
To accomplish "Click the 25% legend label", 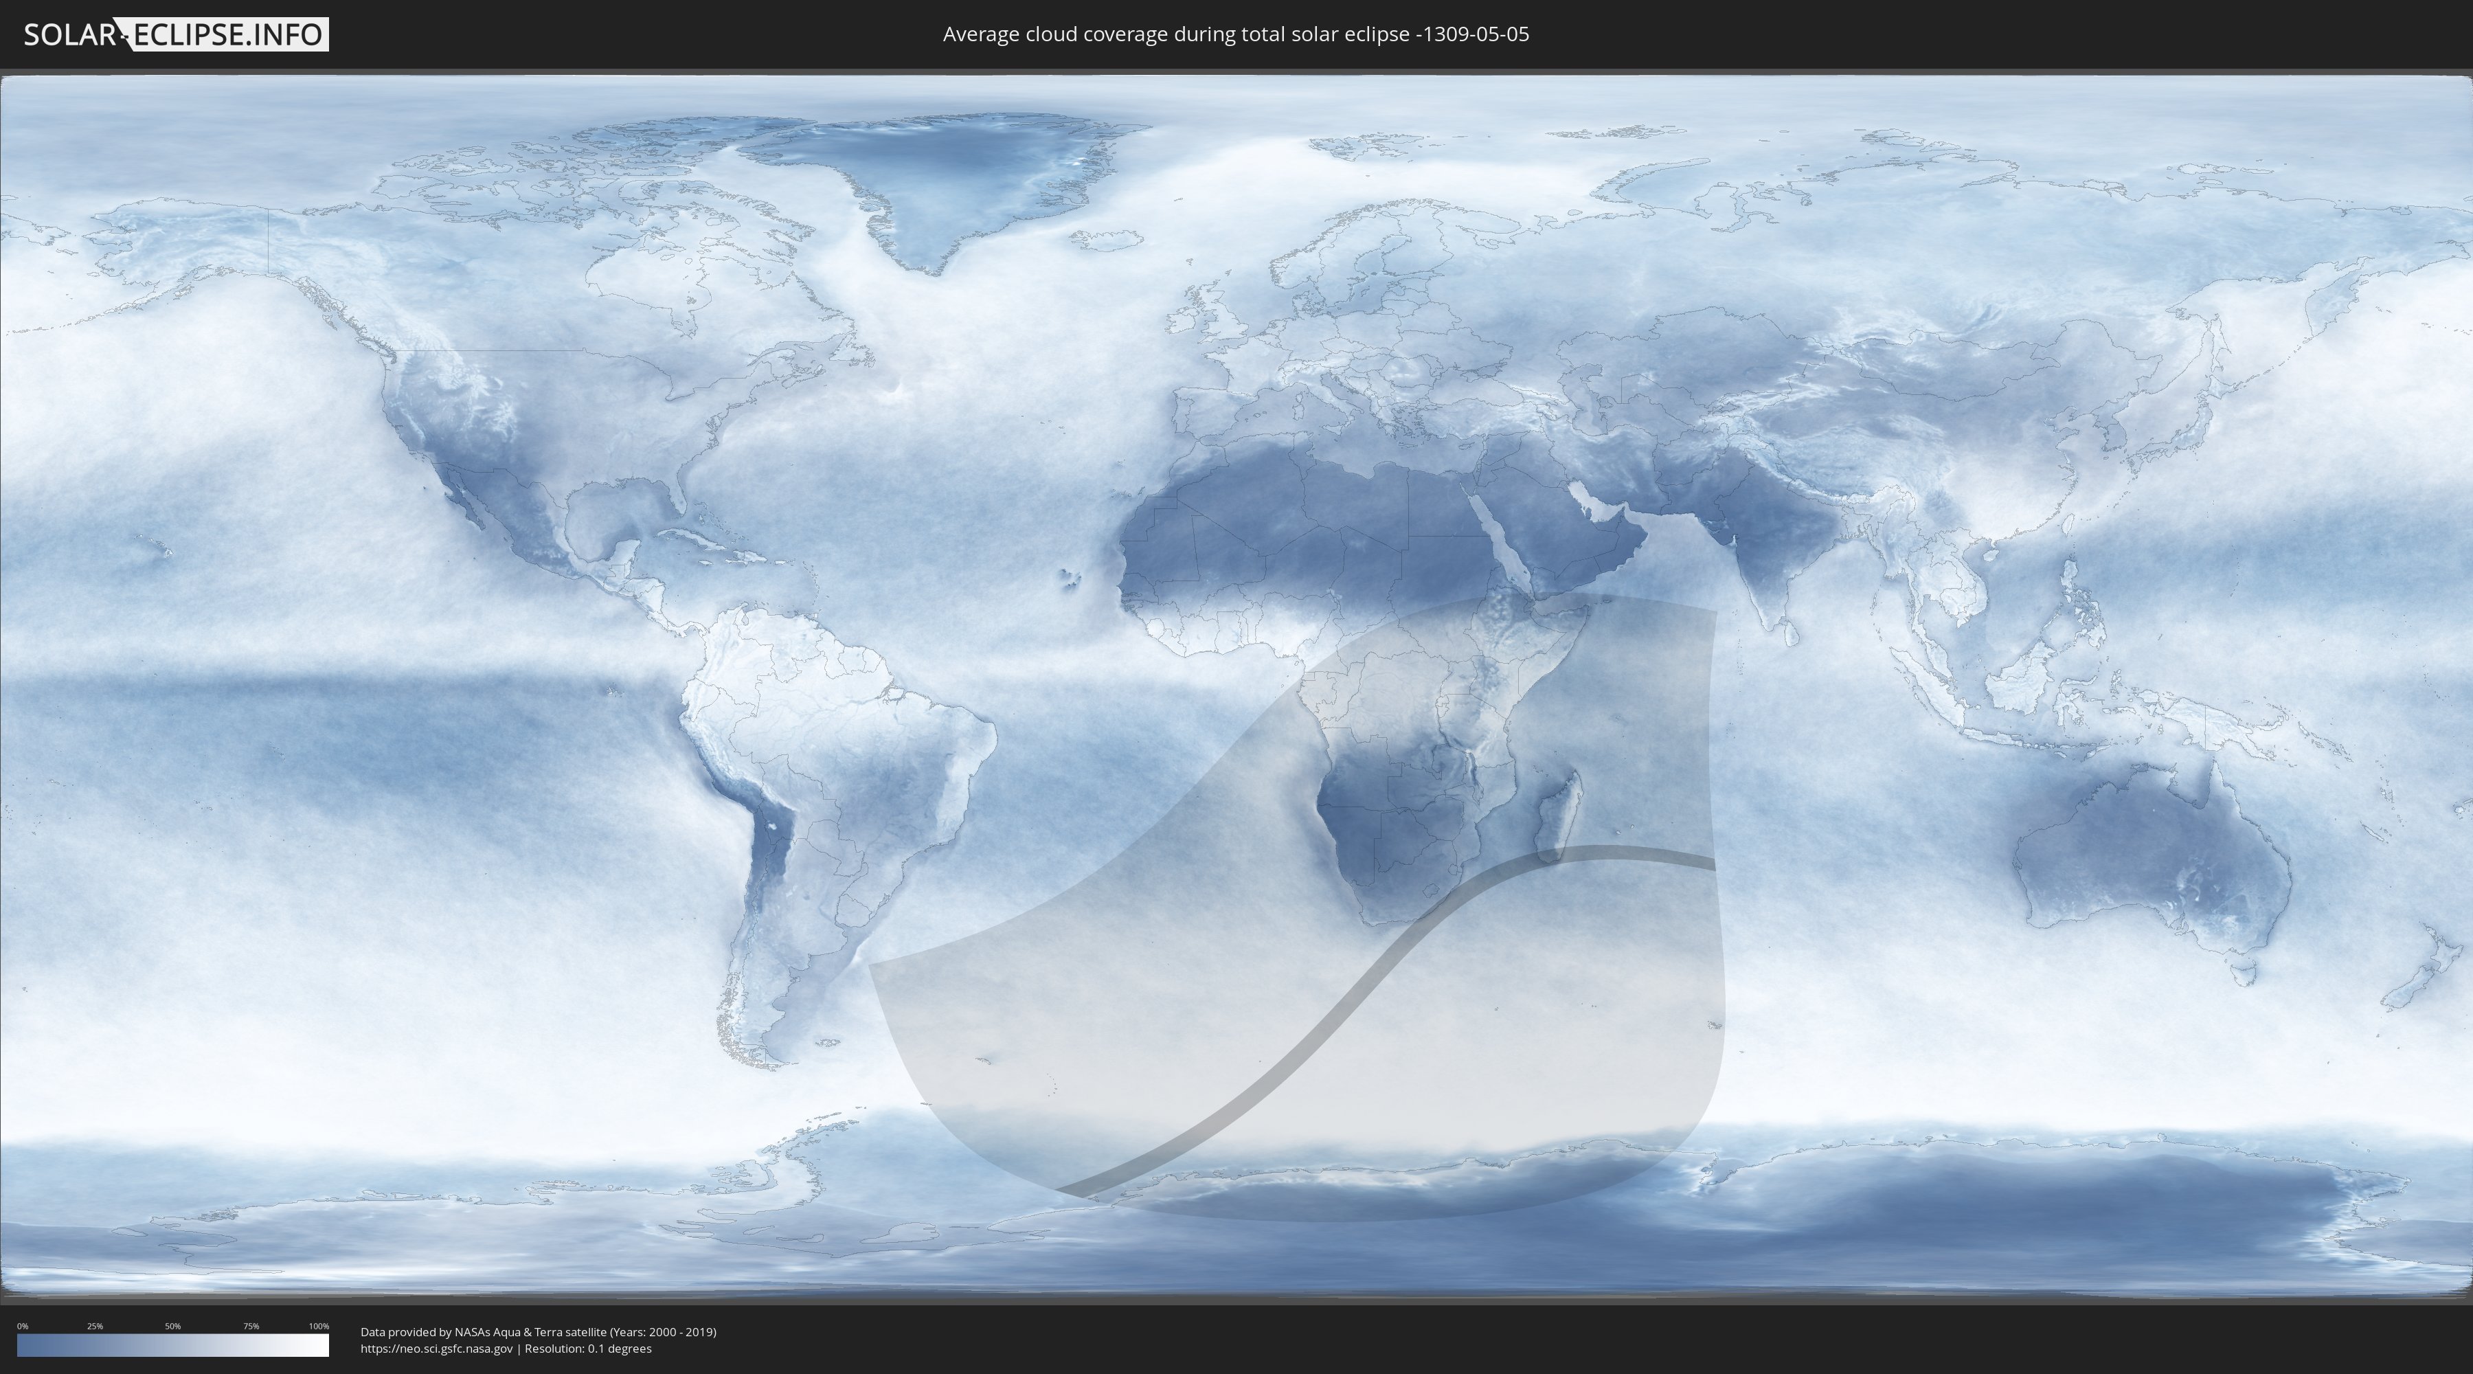I will click(95, 1326).
